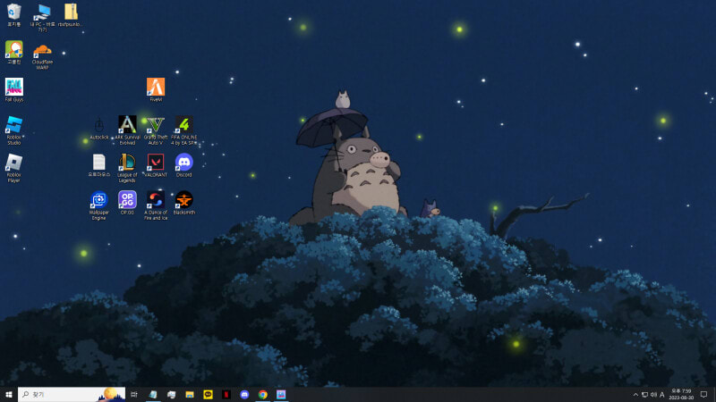Image resolution: width=716 pixels, height=402 pixels.
Task: Open League of Legends shortcut
Action: click(127, 168)
